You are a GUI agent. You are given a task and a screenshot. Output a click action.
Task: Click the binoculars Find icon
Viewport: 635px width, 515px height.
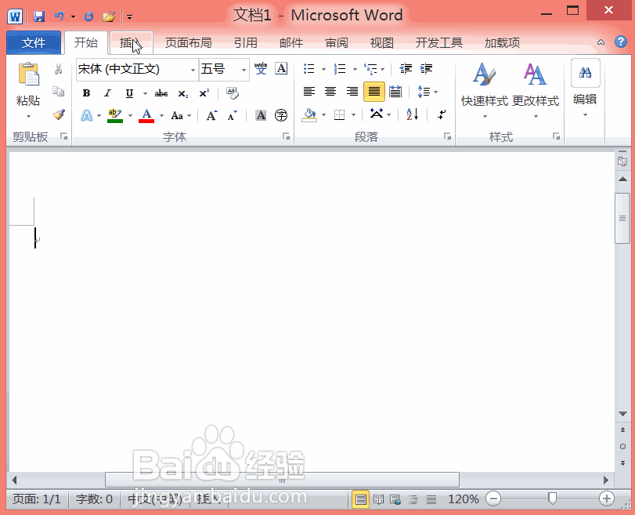click(x=585, y=73)
